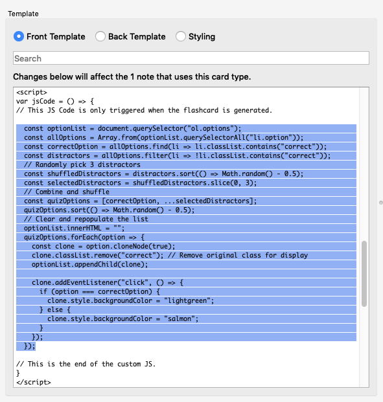This screenshot has width=383, height=402.
Task: Click the '} else {' line
Action: click(x=55, y=309)
